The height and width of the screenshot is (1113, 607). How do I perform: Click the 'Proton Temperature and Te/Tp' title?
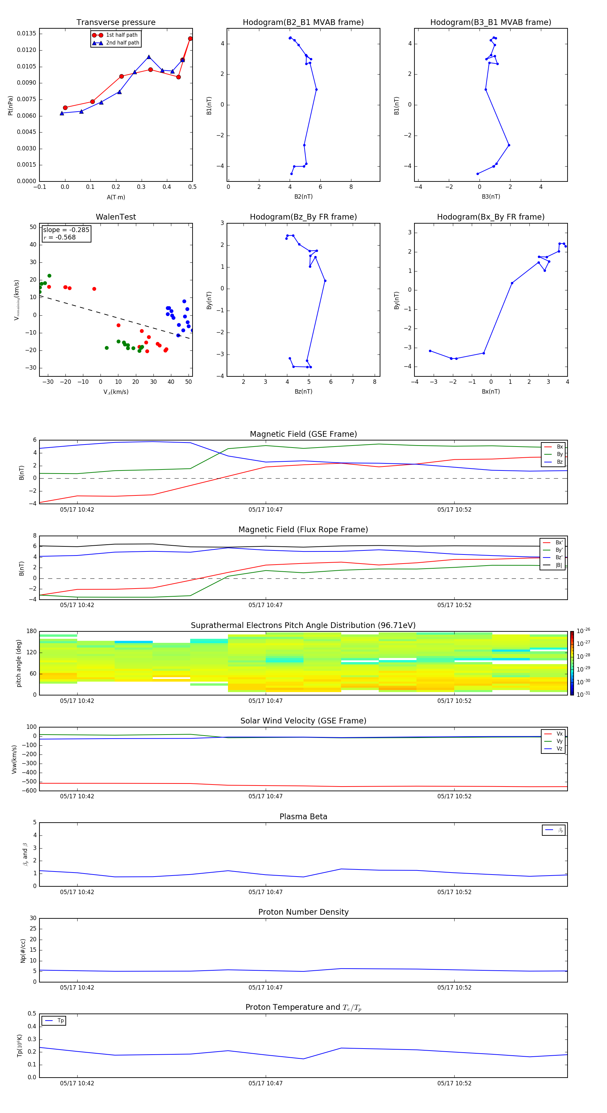pyautogui.click(x=303, y=1007)
